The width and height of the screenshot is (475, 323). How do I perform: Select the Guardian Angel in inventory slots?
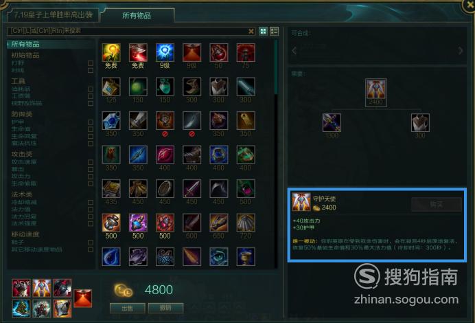tap(41, 288)
